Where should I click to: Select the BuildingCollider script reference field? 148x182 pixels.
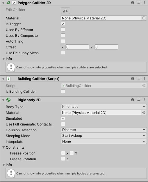tap(104, 86)
